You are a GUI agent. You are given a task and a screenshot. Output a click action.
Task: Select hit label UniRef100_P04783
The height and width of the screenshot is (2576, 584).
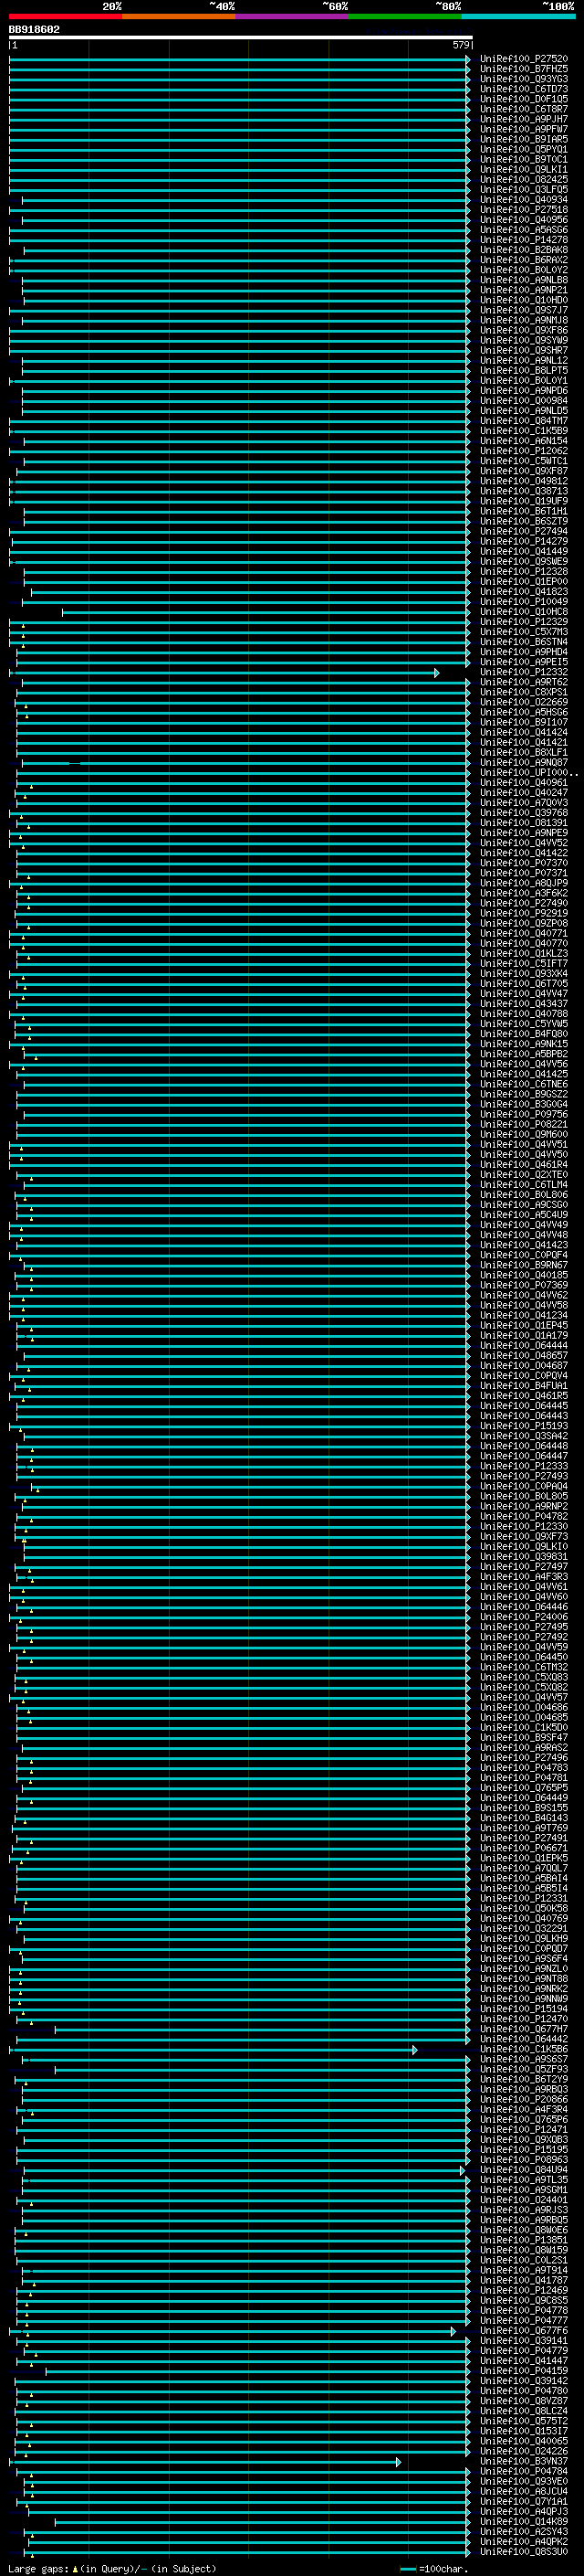[x=524, y=1768]
